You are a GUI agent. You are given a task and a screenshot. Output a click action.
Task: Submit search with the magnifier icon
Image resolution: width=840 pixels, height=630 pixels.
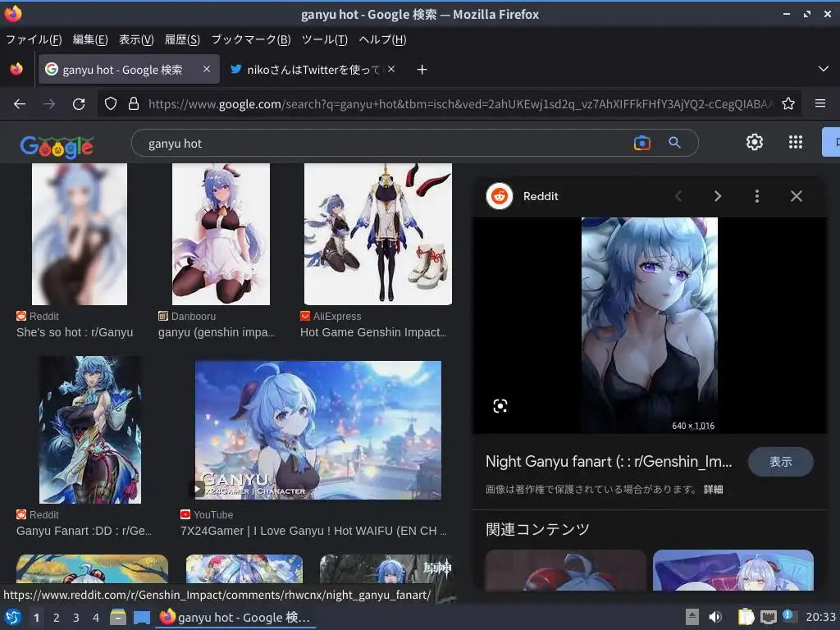pos(674,143)
